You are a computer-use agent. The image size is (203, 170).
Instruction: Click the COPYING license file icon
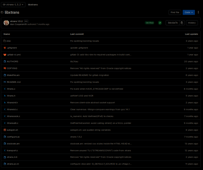[x=5, y=68]
